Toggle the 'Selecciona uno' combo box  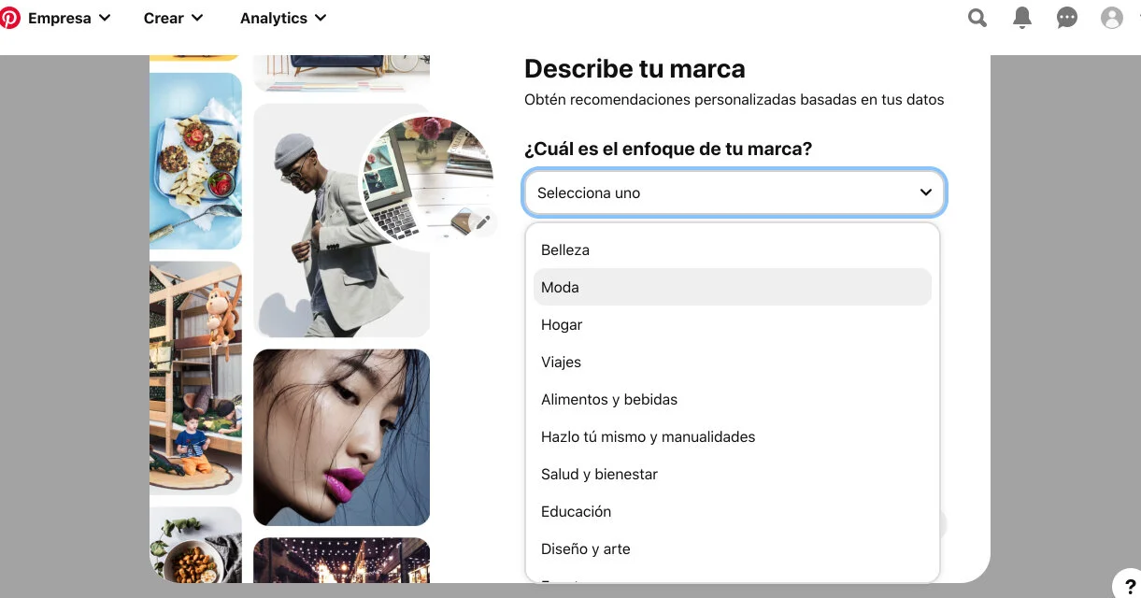click(735, 192)
